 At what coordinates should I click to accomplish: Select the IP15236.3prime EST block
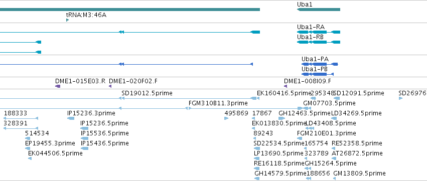click(x=71, y=118)
